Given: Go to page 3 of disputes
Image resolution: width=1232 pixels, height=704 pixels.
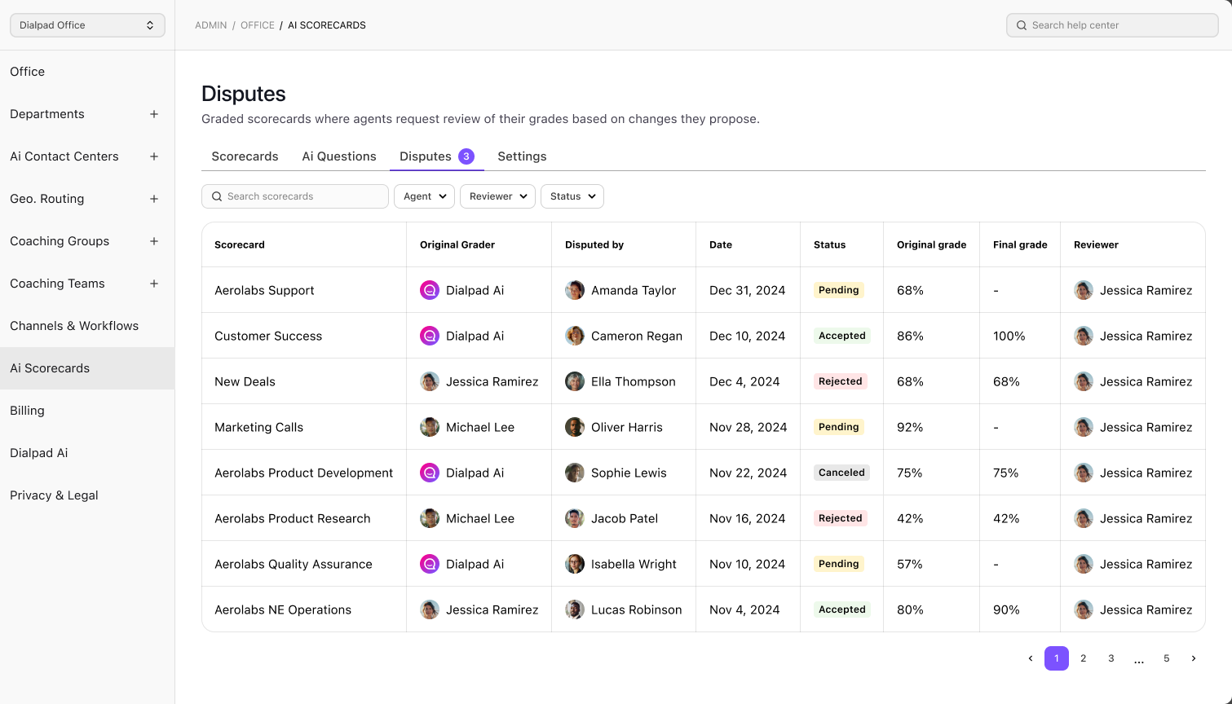Looking at the screenshot, I should point(1111,658).
